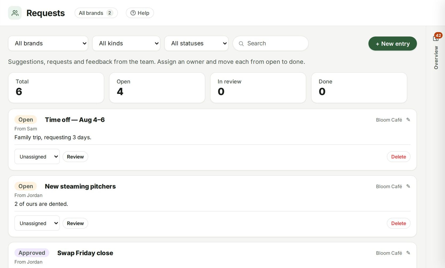This screenshot has height=268, width=445.
Task: Edit New steaming pitchers via pencil icon
Action: (408, 186)
